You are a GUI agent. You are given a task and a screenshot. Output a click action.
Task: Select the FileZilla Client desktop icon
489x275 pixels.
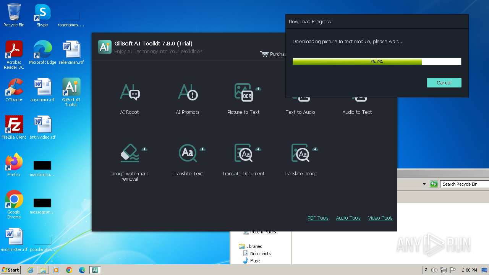[14, 128]
